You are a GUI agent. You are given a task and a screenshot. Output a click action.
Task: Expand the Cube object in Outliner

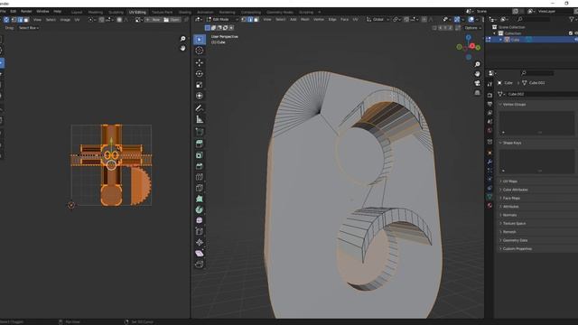point(500,40)
